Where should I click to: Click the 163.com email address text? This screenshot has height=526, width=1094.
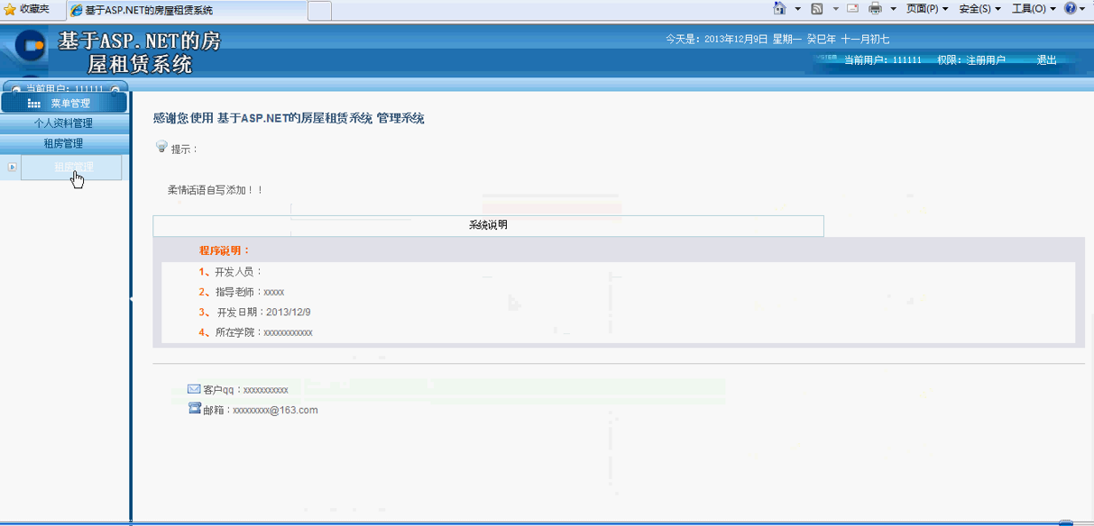275,410
